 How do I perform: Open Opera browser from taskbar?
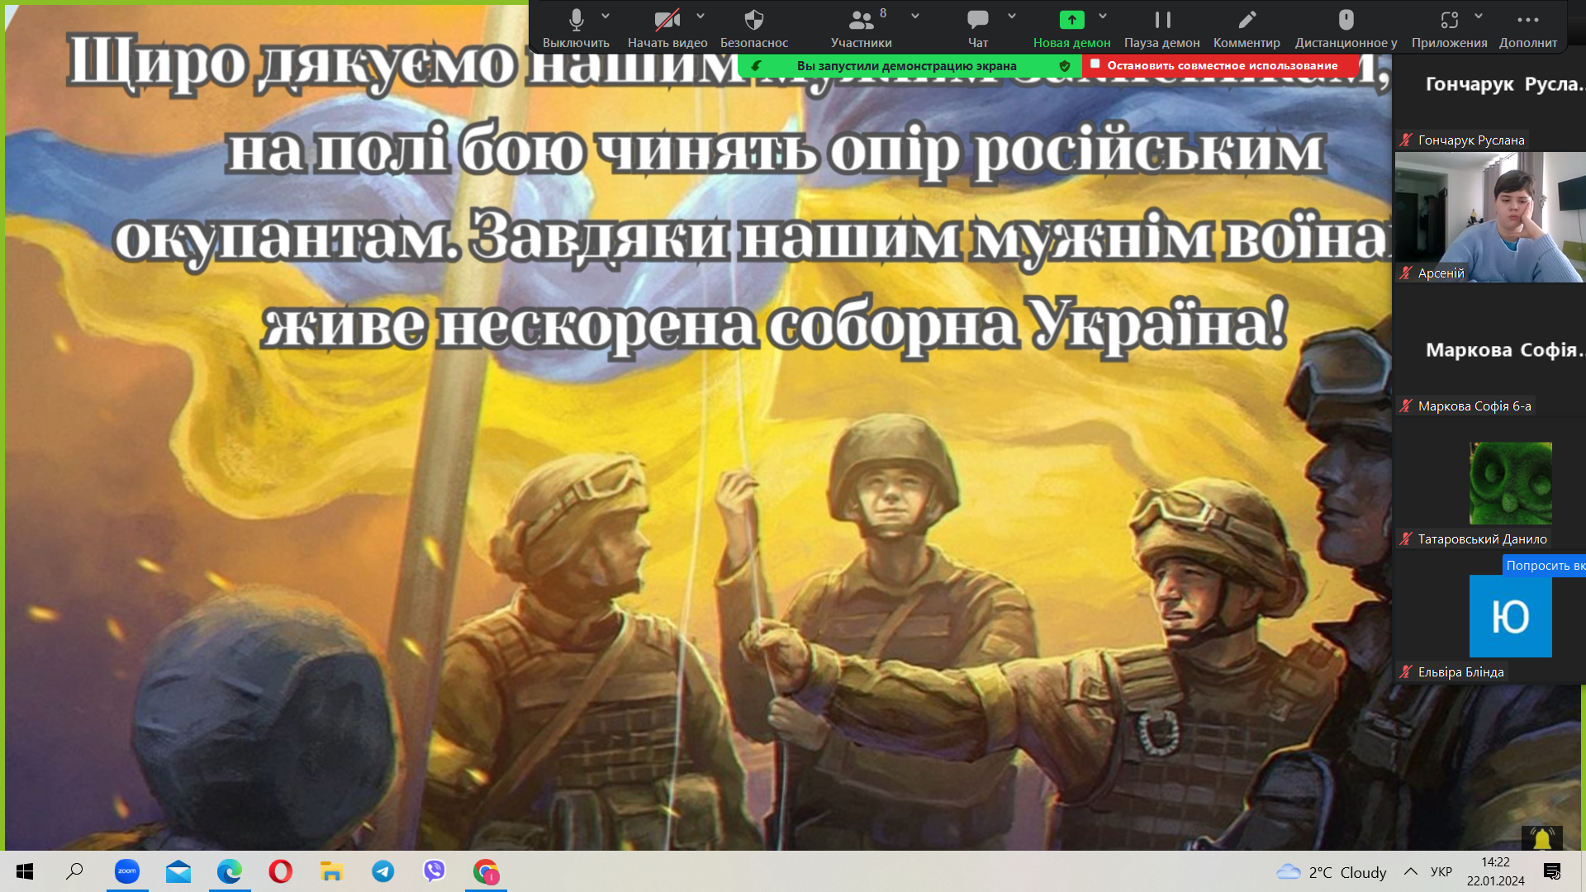(x=280, y=871)
